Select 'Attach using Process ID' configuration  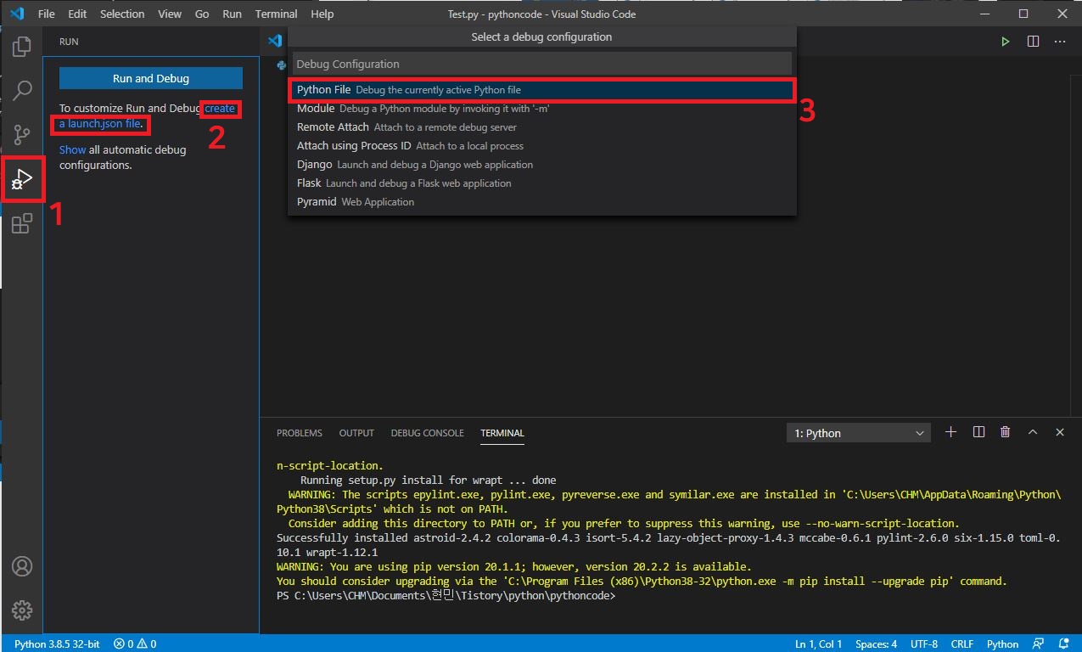(x=542, y=146)
